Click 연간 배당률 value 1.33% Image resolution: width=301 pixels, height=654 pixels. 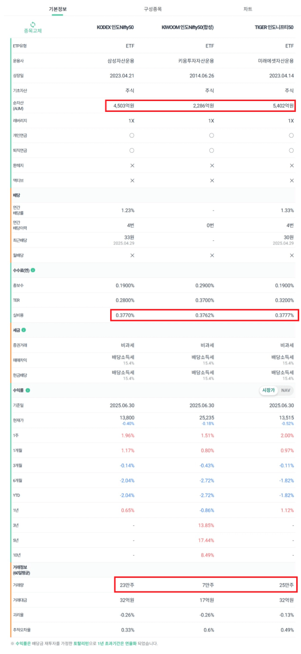pos(288,211)
